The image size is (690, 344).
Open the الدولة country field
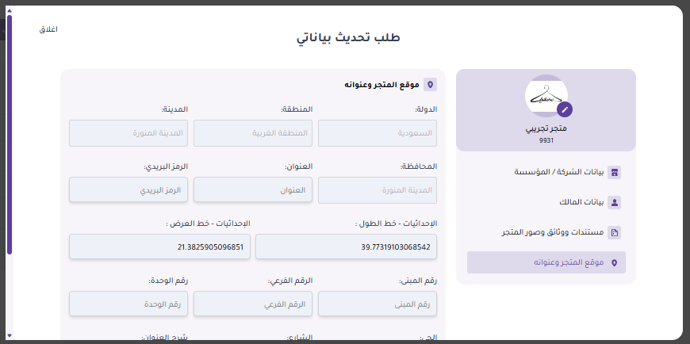coord(378,133)
